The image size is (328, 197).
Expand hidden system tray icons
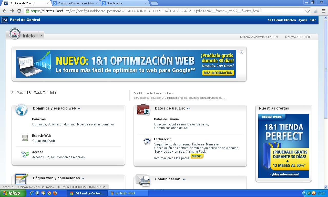click(x=304, y=193)
